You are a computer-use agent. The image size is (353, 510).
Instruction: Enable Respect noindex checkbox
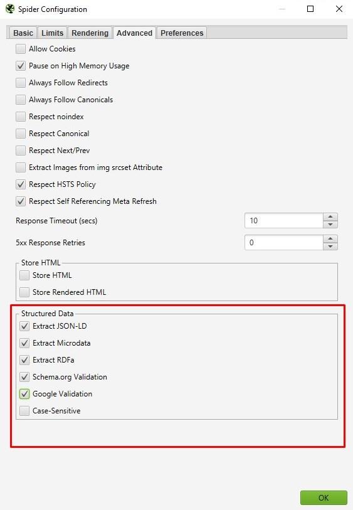21,117
